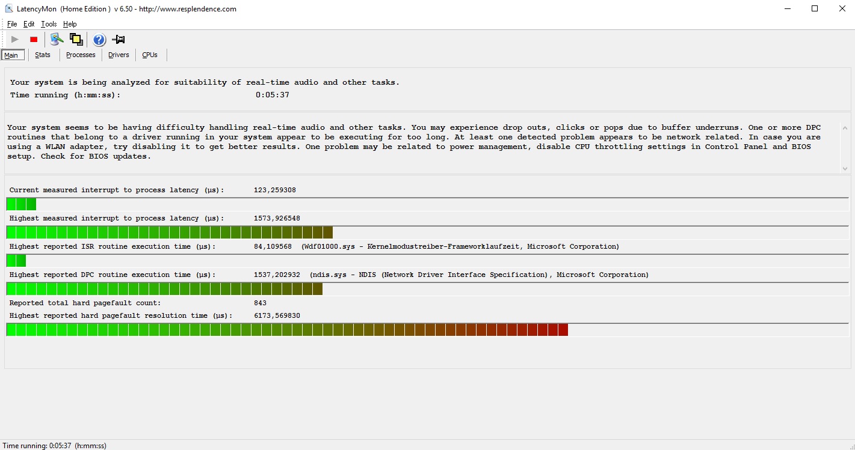
Task: Click the down arrow of the message scrollbar
Action: tap(845, 169)
